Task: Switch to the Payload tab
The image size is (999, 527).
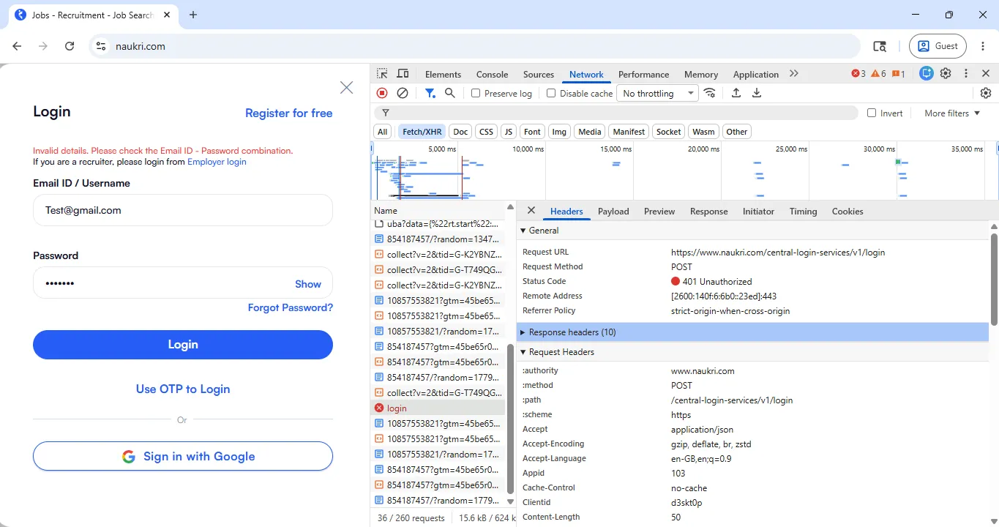Action: [x=613, y=211]
